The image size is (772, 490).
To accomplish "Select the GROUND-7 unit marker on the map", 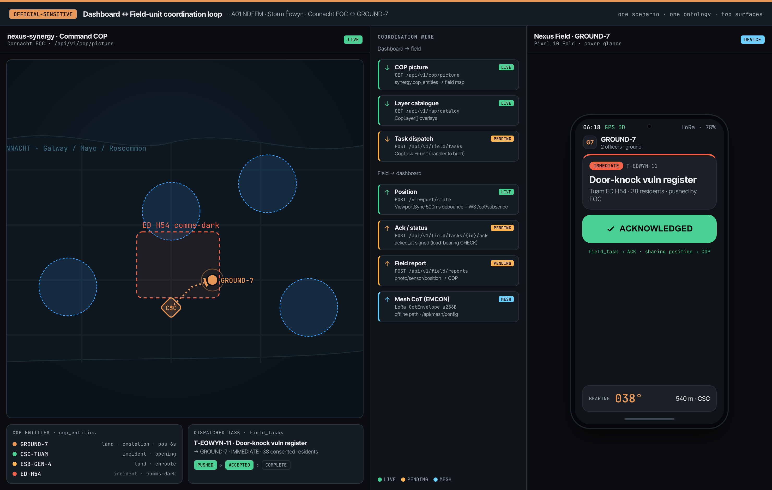I will click(x=212, y=280).
